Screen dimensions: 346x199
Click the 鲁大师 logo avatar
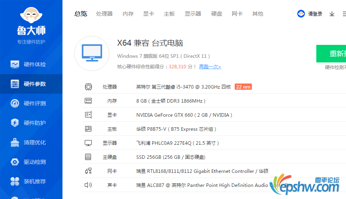[31, 15]
